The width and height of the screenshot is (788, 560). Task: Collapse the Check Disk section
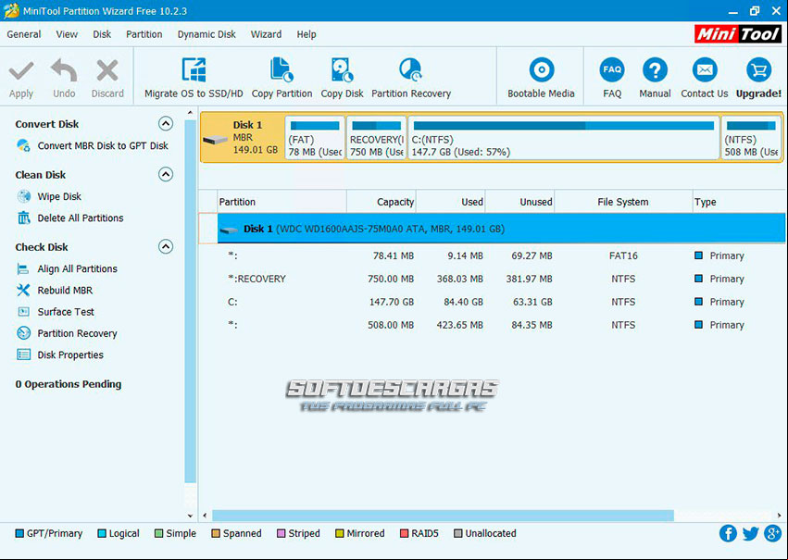click(x=166, y=246)
